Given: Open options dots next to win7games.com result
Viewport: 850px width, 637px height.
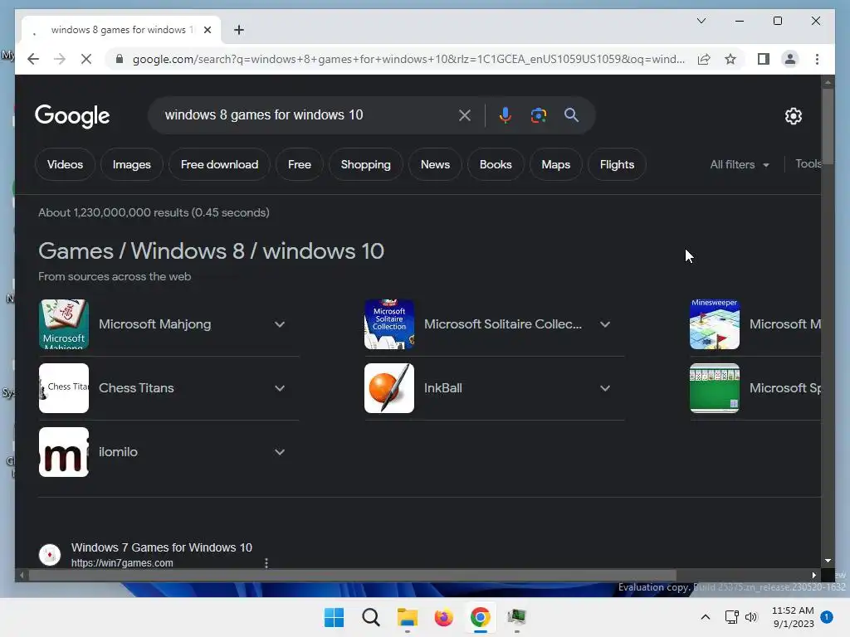Looking at the screenshot, I should pos(266,563).
